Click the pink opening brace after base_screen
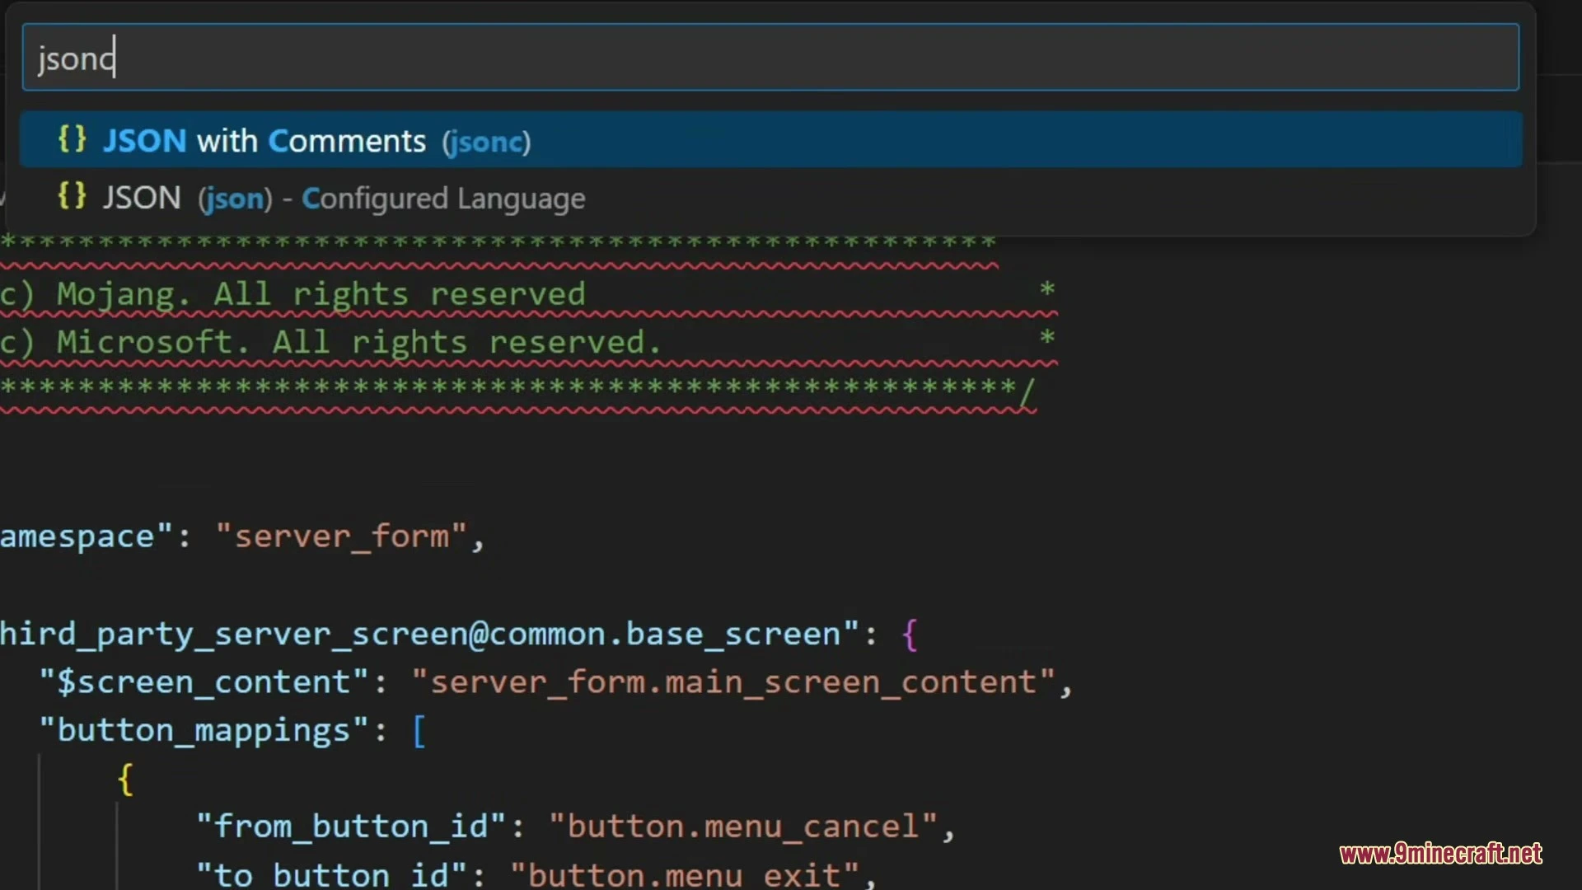 tap(910, 635)
